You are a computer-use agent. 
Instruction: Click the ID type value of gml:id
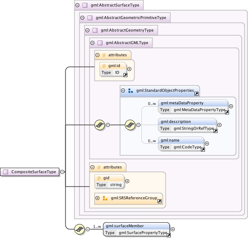pyautogui.click(x=117, y=72)
